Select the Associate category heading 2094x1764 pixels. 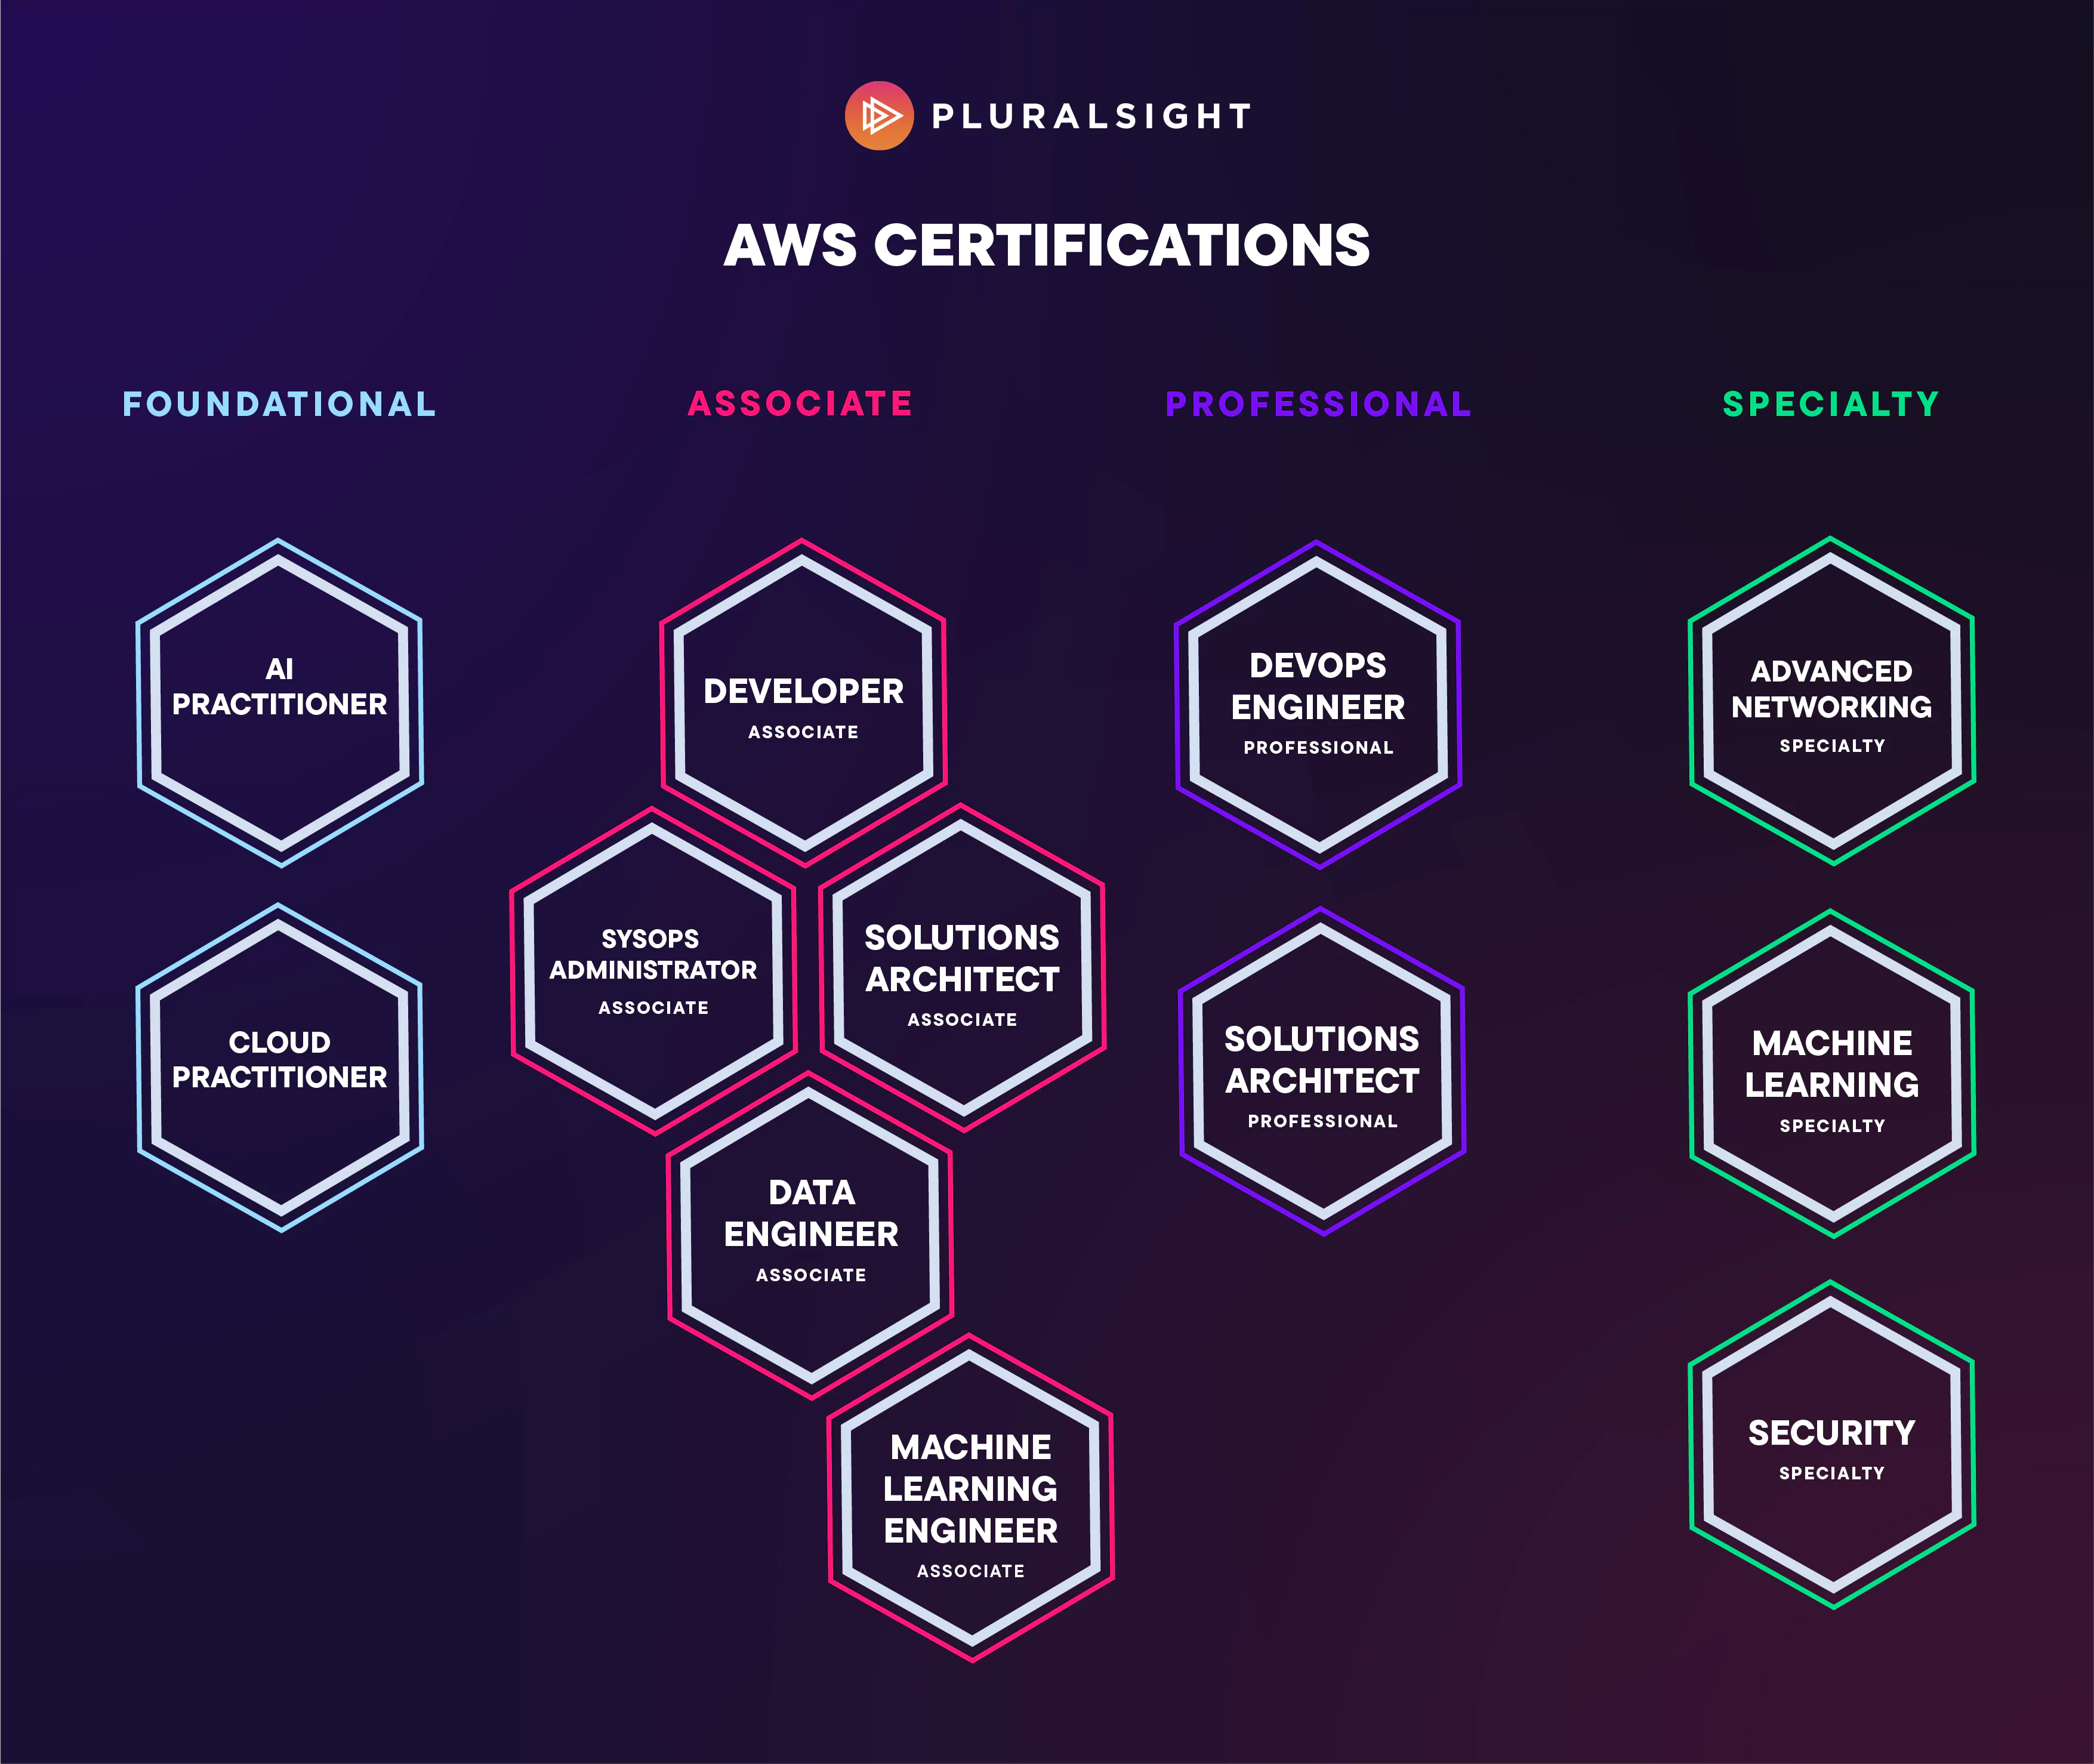point(801,404)
